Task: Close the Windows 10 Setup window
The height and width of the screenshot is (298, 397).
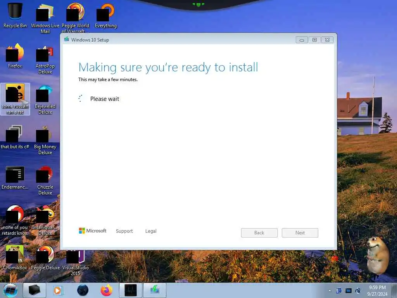Action: click(327, 40)
